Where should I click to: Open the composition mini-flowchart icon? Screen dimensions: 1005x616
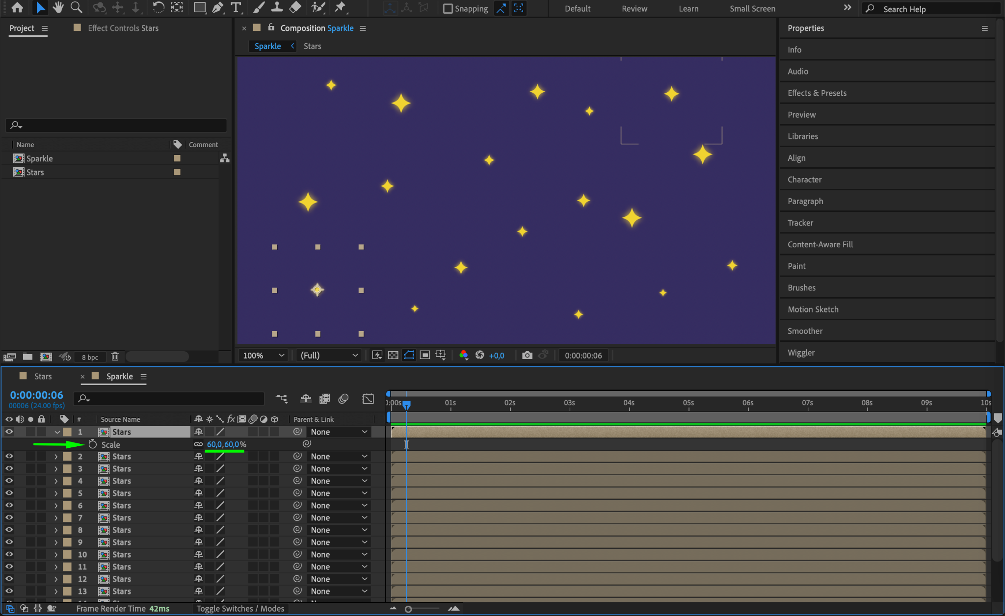click(282, 399)
